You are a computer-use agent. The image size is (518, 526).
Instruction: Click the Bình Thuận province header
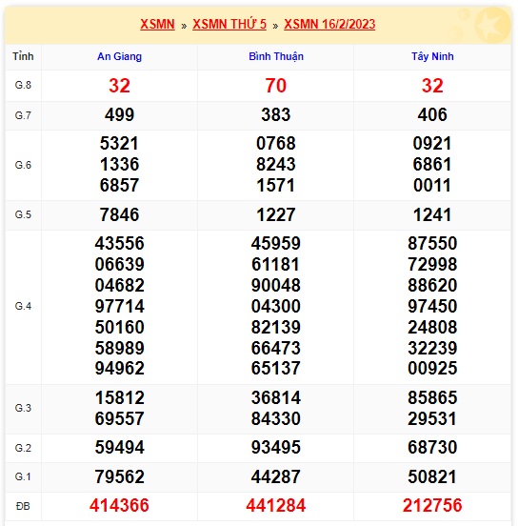pos(276,56)
